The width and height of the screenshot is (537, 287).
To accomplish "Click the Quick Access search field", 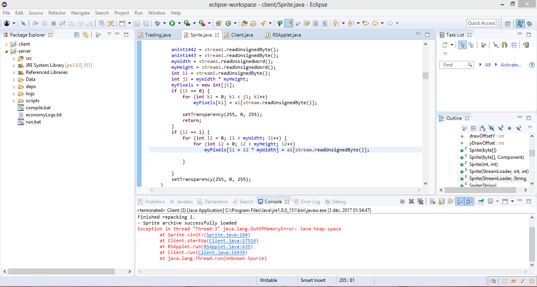I will point(481,23).
